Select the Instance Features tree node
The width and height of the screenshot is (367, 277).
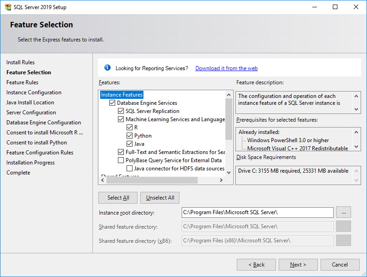click(122, 95)
